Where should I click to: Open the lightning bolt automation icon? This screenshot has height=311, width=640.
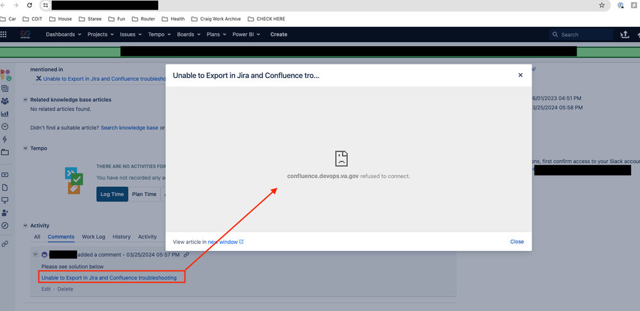tap(5, 140)
